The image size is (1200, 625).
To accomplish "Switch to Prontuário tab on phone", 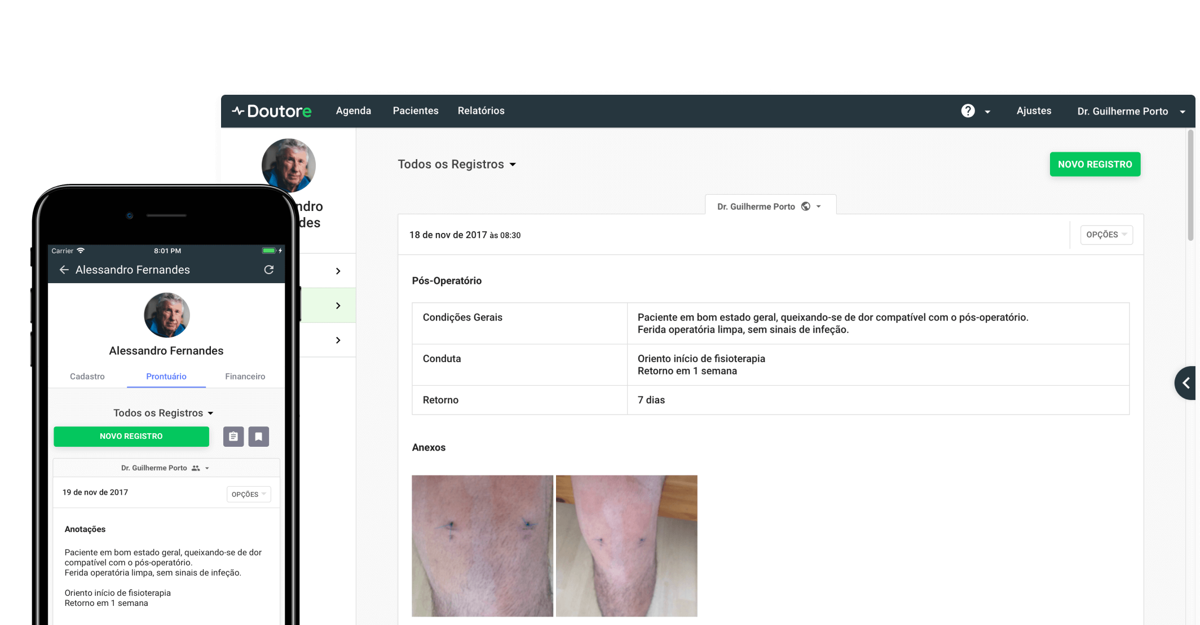I will tap(166, 376).
